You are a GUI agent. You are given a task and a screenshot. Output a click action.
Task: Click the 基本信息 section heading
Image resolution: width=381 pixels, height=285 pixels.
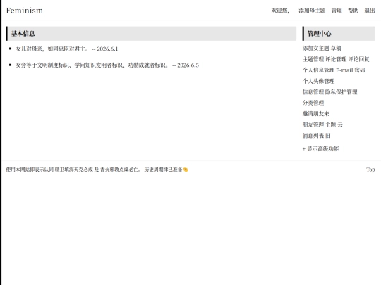23,34
